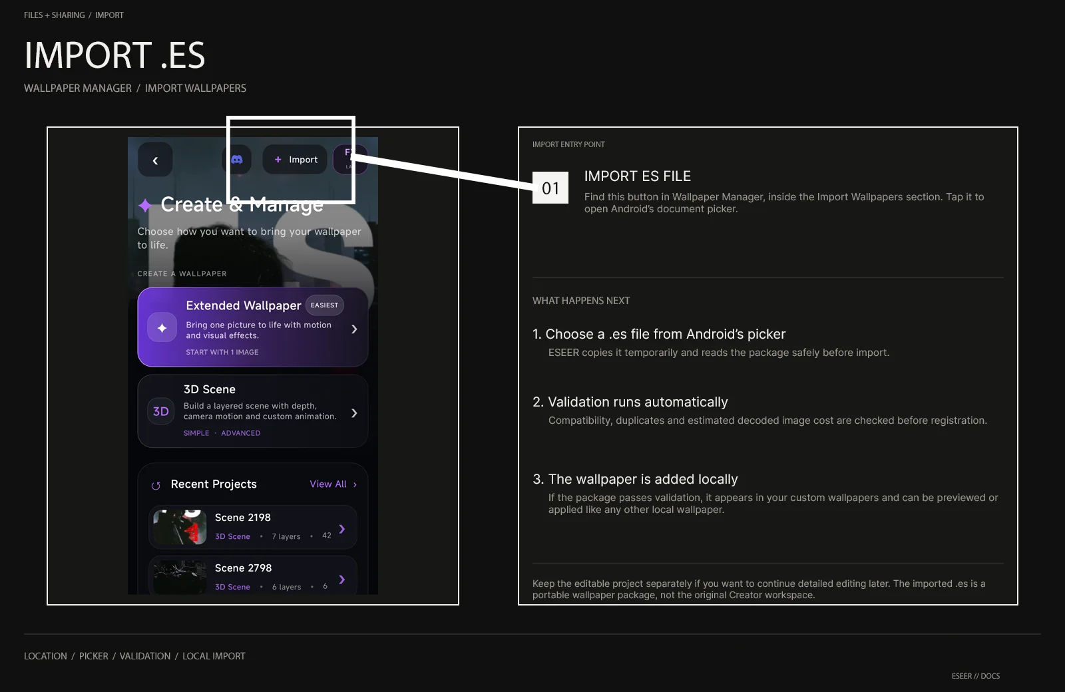Select the Scene 2798 title

(244, 568)
